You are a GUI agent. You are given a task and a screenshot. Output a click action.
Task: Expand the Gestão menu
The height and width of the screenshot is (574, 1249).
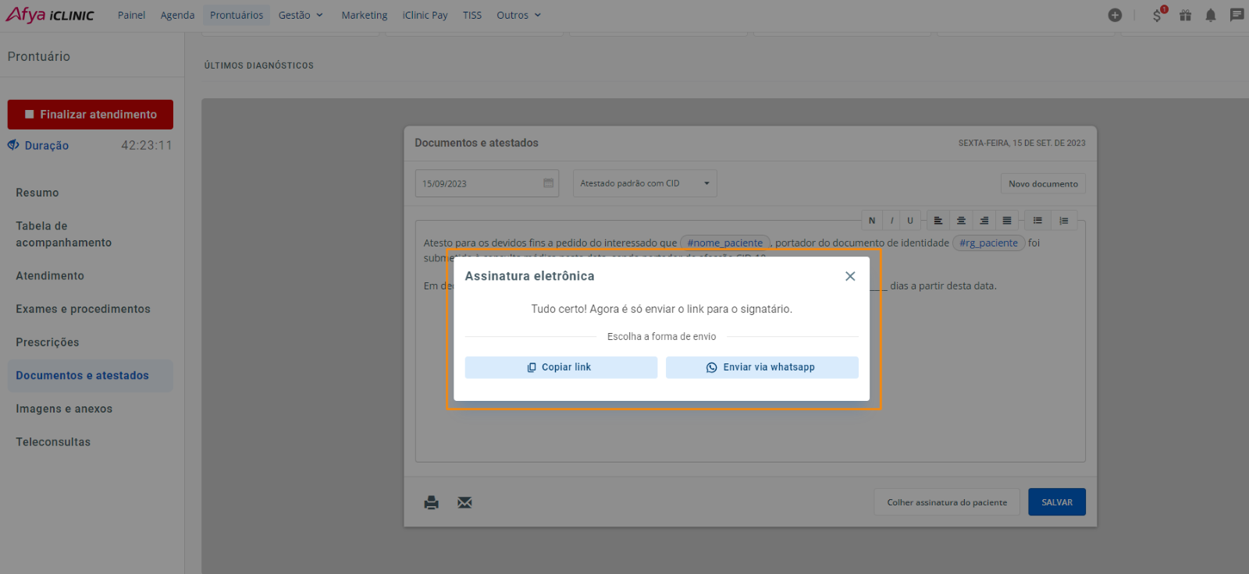coord(301,15)
